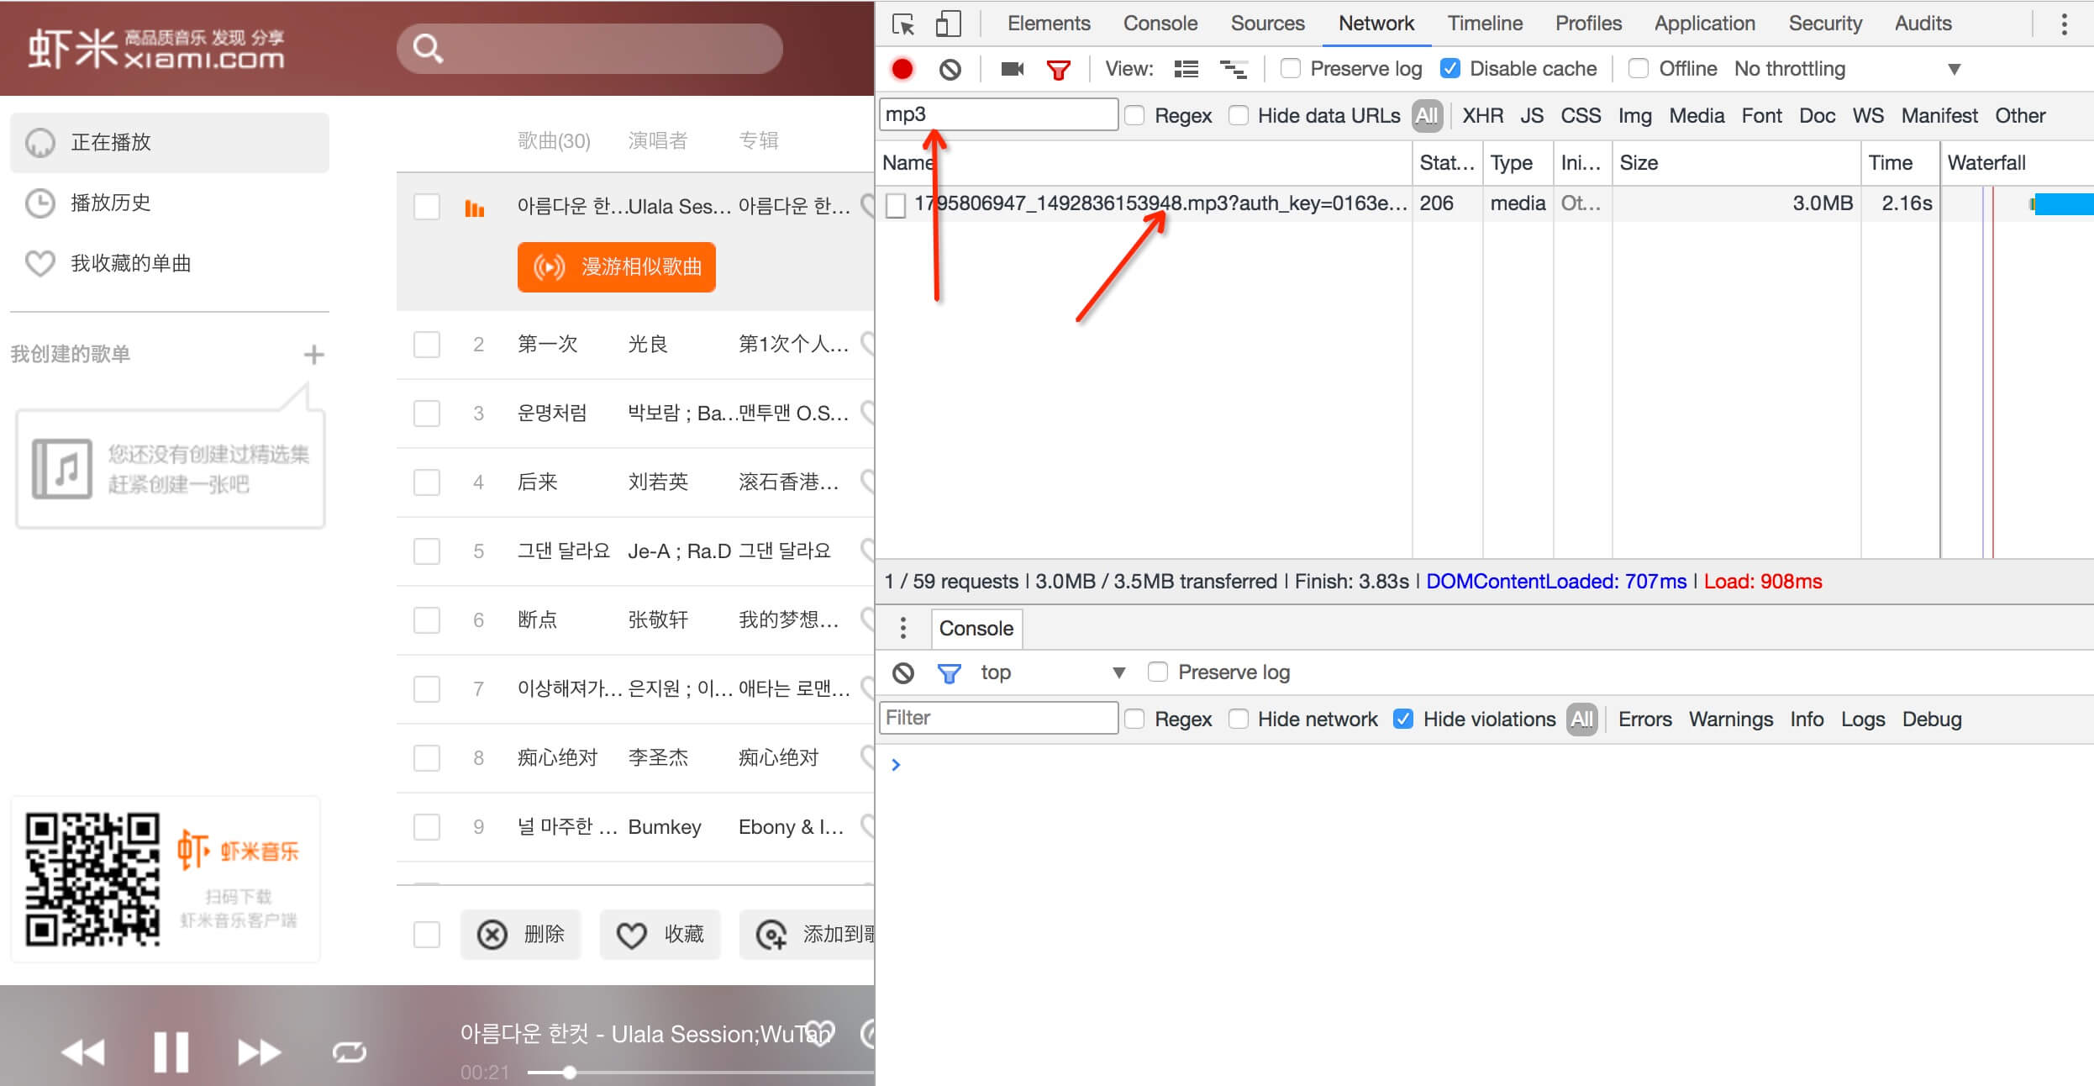Click the 删除 delete button
Image resolution: width=2094 pixels, height=1086 pixels.
pos(520,935)
